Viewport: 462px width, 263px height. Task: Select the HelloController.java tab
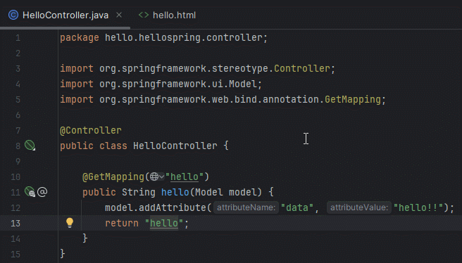65,15
